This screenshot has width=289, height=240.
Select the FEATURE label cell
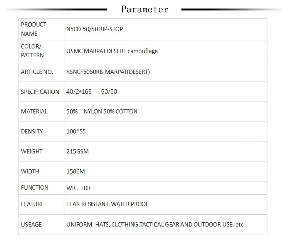[x=41, y=204]
